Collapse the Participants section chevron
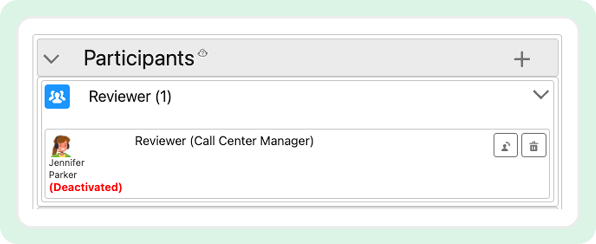The width and height of the screenshot is (596, 244). coord(51,59)
